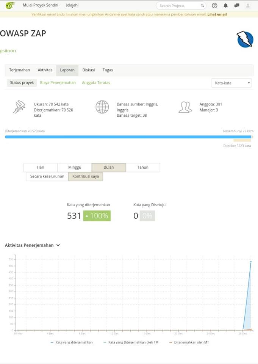Image resolution: width=258 pixels, height=364 pixels.
Task: Select the Laporan tab
Action: click(x=67, y=71)
